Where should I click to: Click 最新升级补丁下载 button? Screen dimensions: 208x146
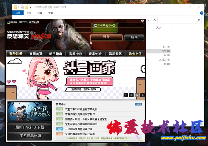point(30,127)
